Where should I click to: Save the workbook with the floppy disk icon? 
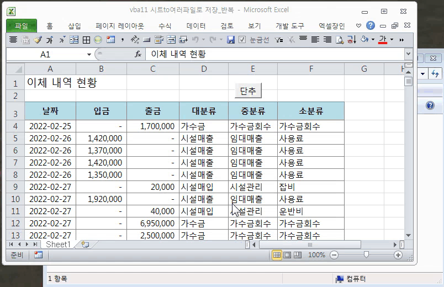[x=231, y=40]
